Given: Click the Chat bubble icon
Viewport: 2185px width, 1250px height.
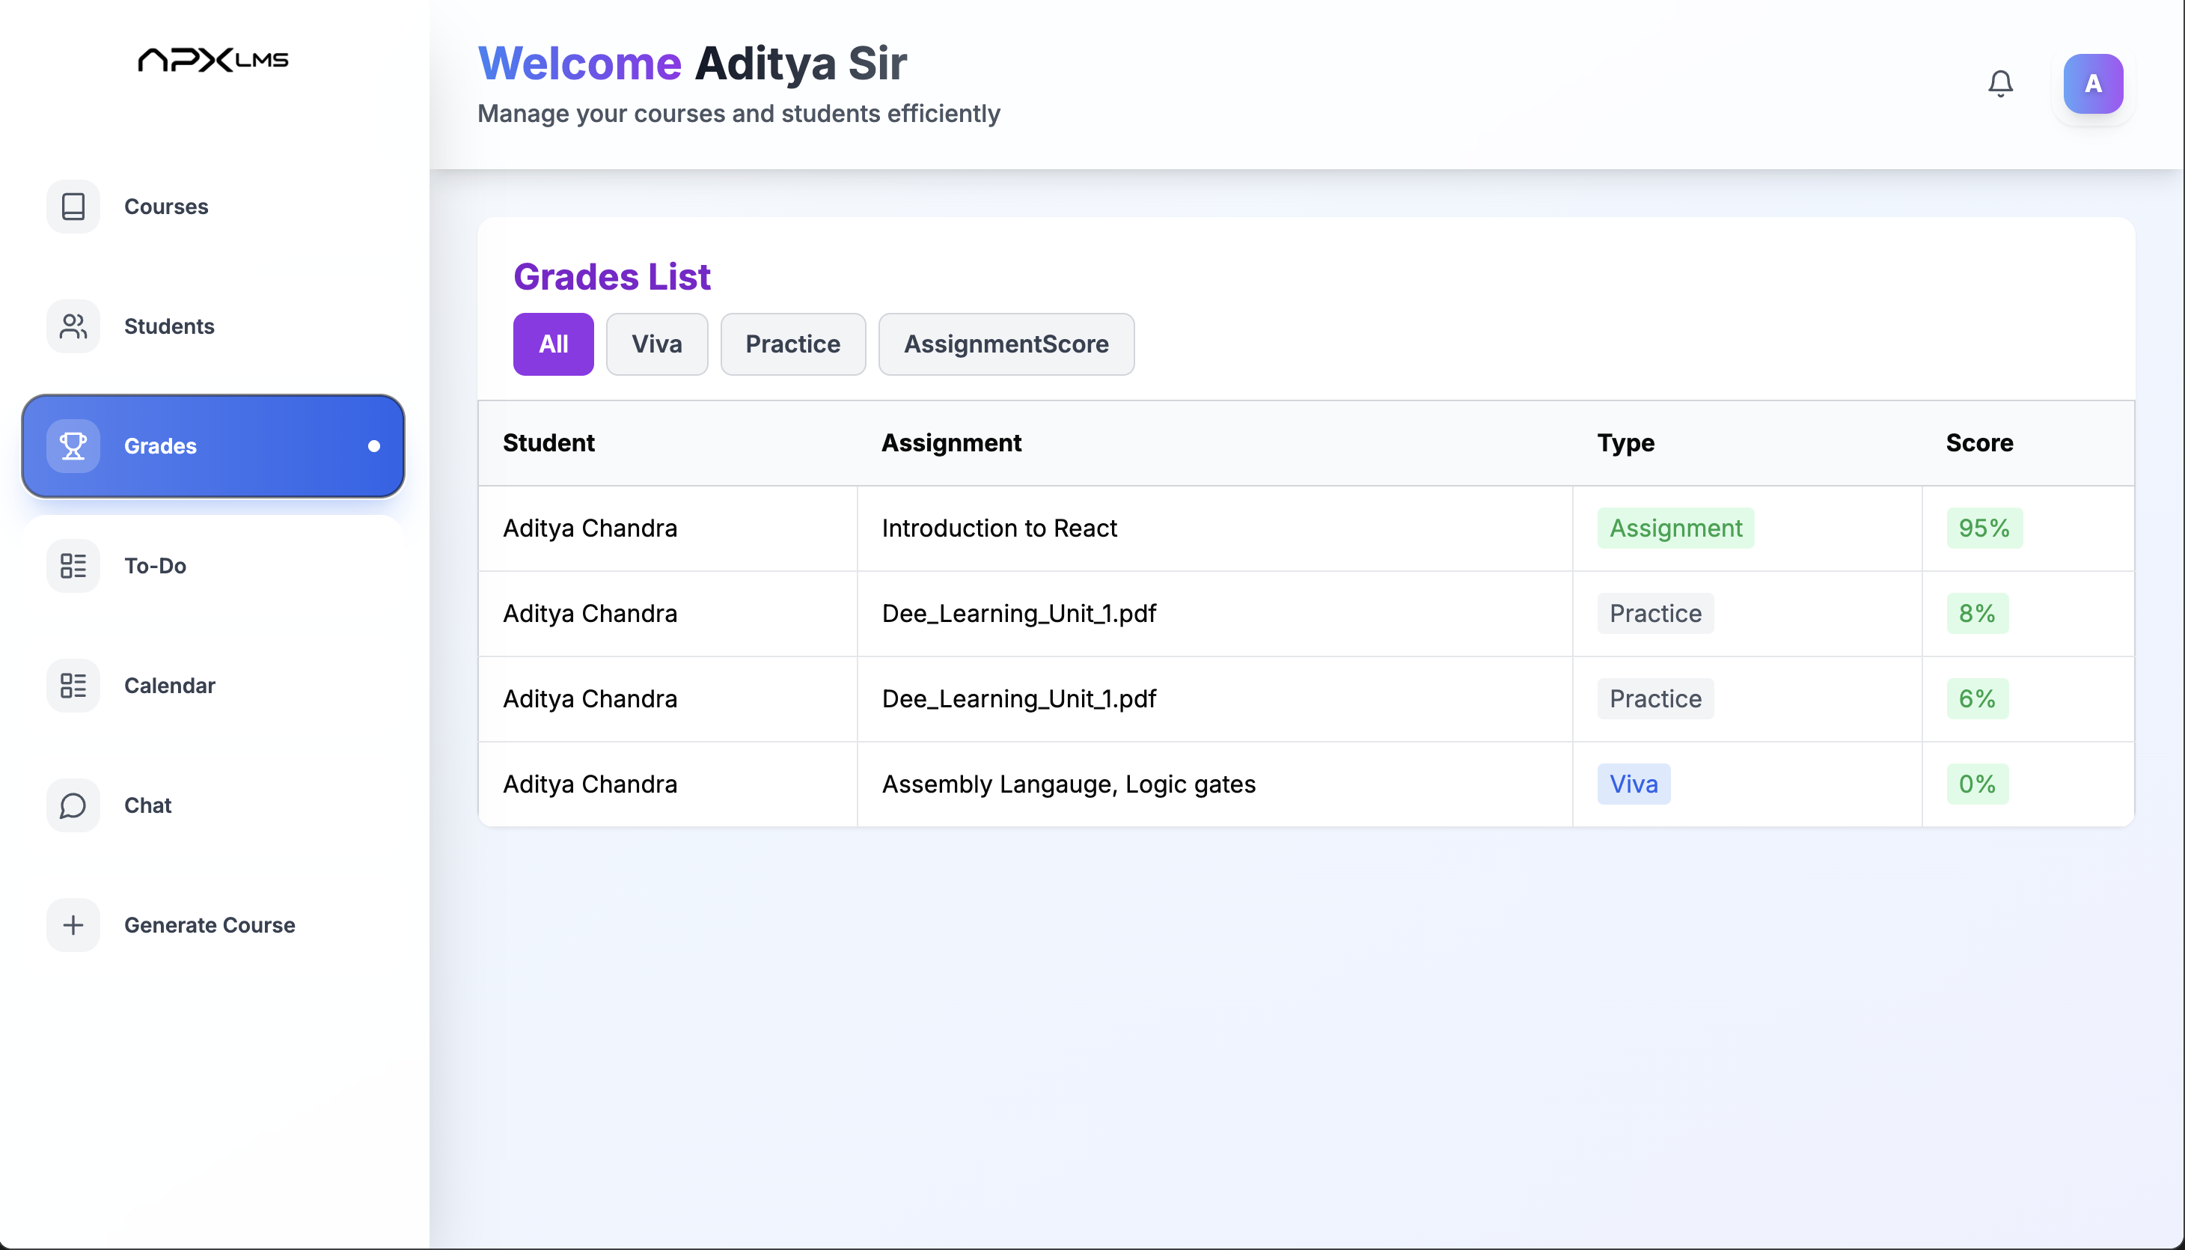Looking at the screenshot, I should (x=73, y=805).
